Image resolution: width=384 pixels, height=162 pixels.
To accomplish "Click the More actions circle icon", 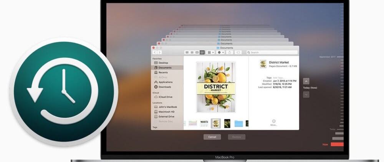I will click(273, 121).
